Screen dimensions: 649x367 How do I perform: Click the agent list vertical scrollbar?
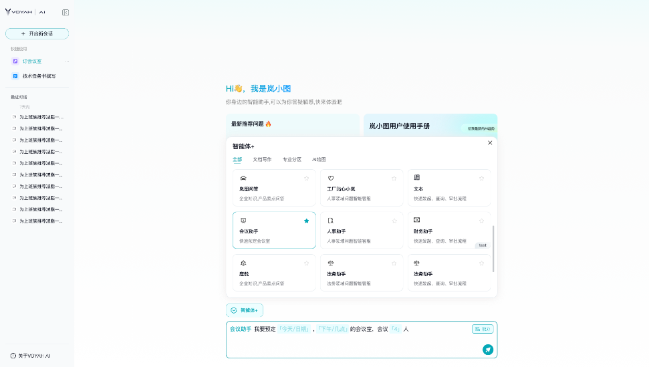pyautogui.click(x=493, y=249)
